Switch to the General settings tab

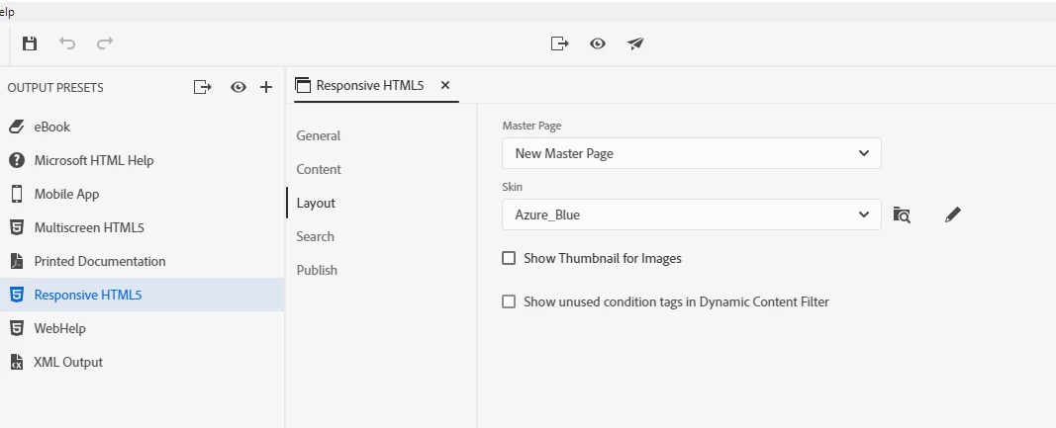[x=318, y=135]
